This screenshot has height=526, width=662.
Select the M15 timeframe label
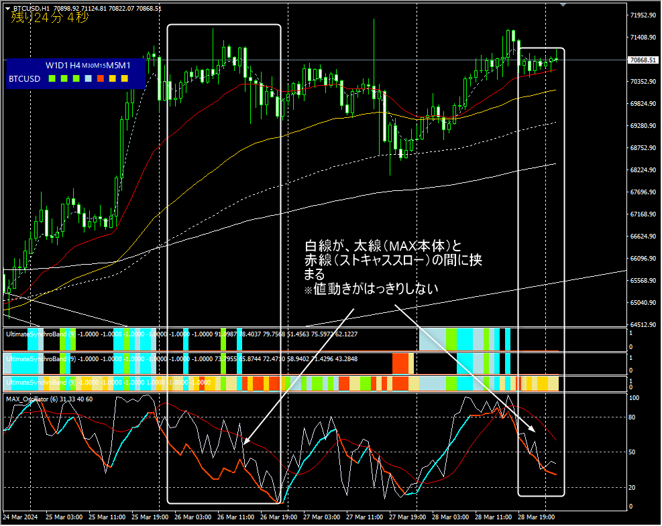100,66
